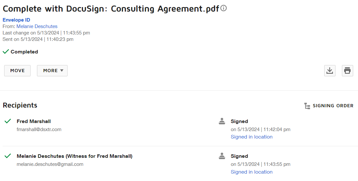Viewport: 358px width, 181px height.
Task: Click the info icon beside document title
Action: click(x=224, y=8)
